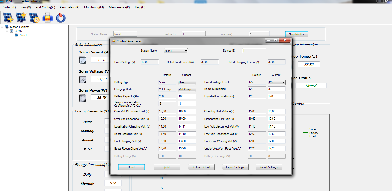
Task: Click the Stop Monitor button
Action: pyautogui.click(x=297, y=34)
